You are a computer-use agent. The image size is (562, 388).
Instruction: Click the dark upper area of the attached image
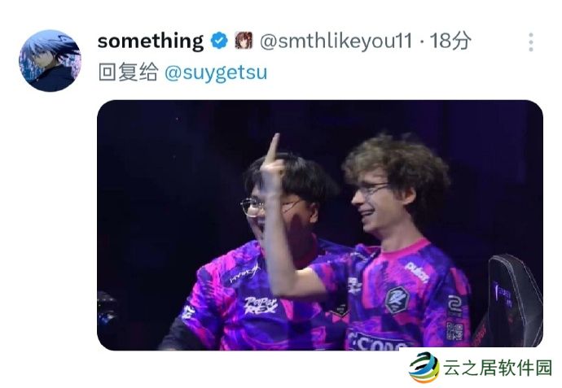click(320, 122)
